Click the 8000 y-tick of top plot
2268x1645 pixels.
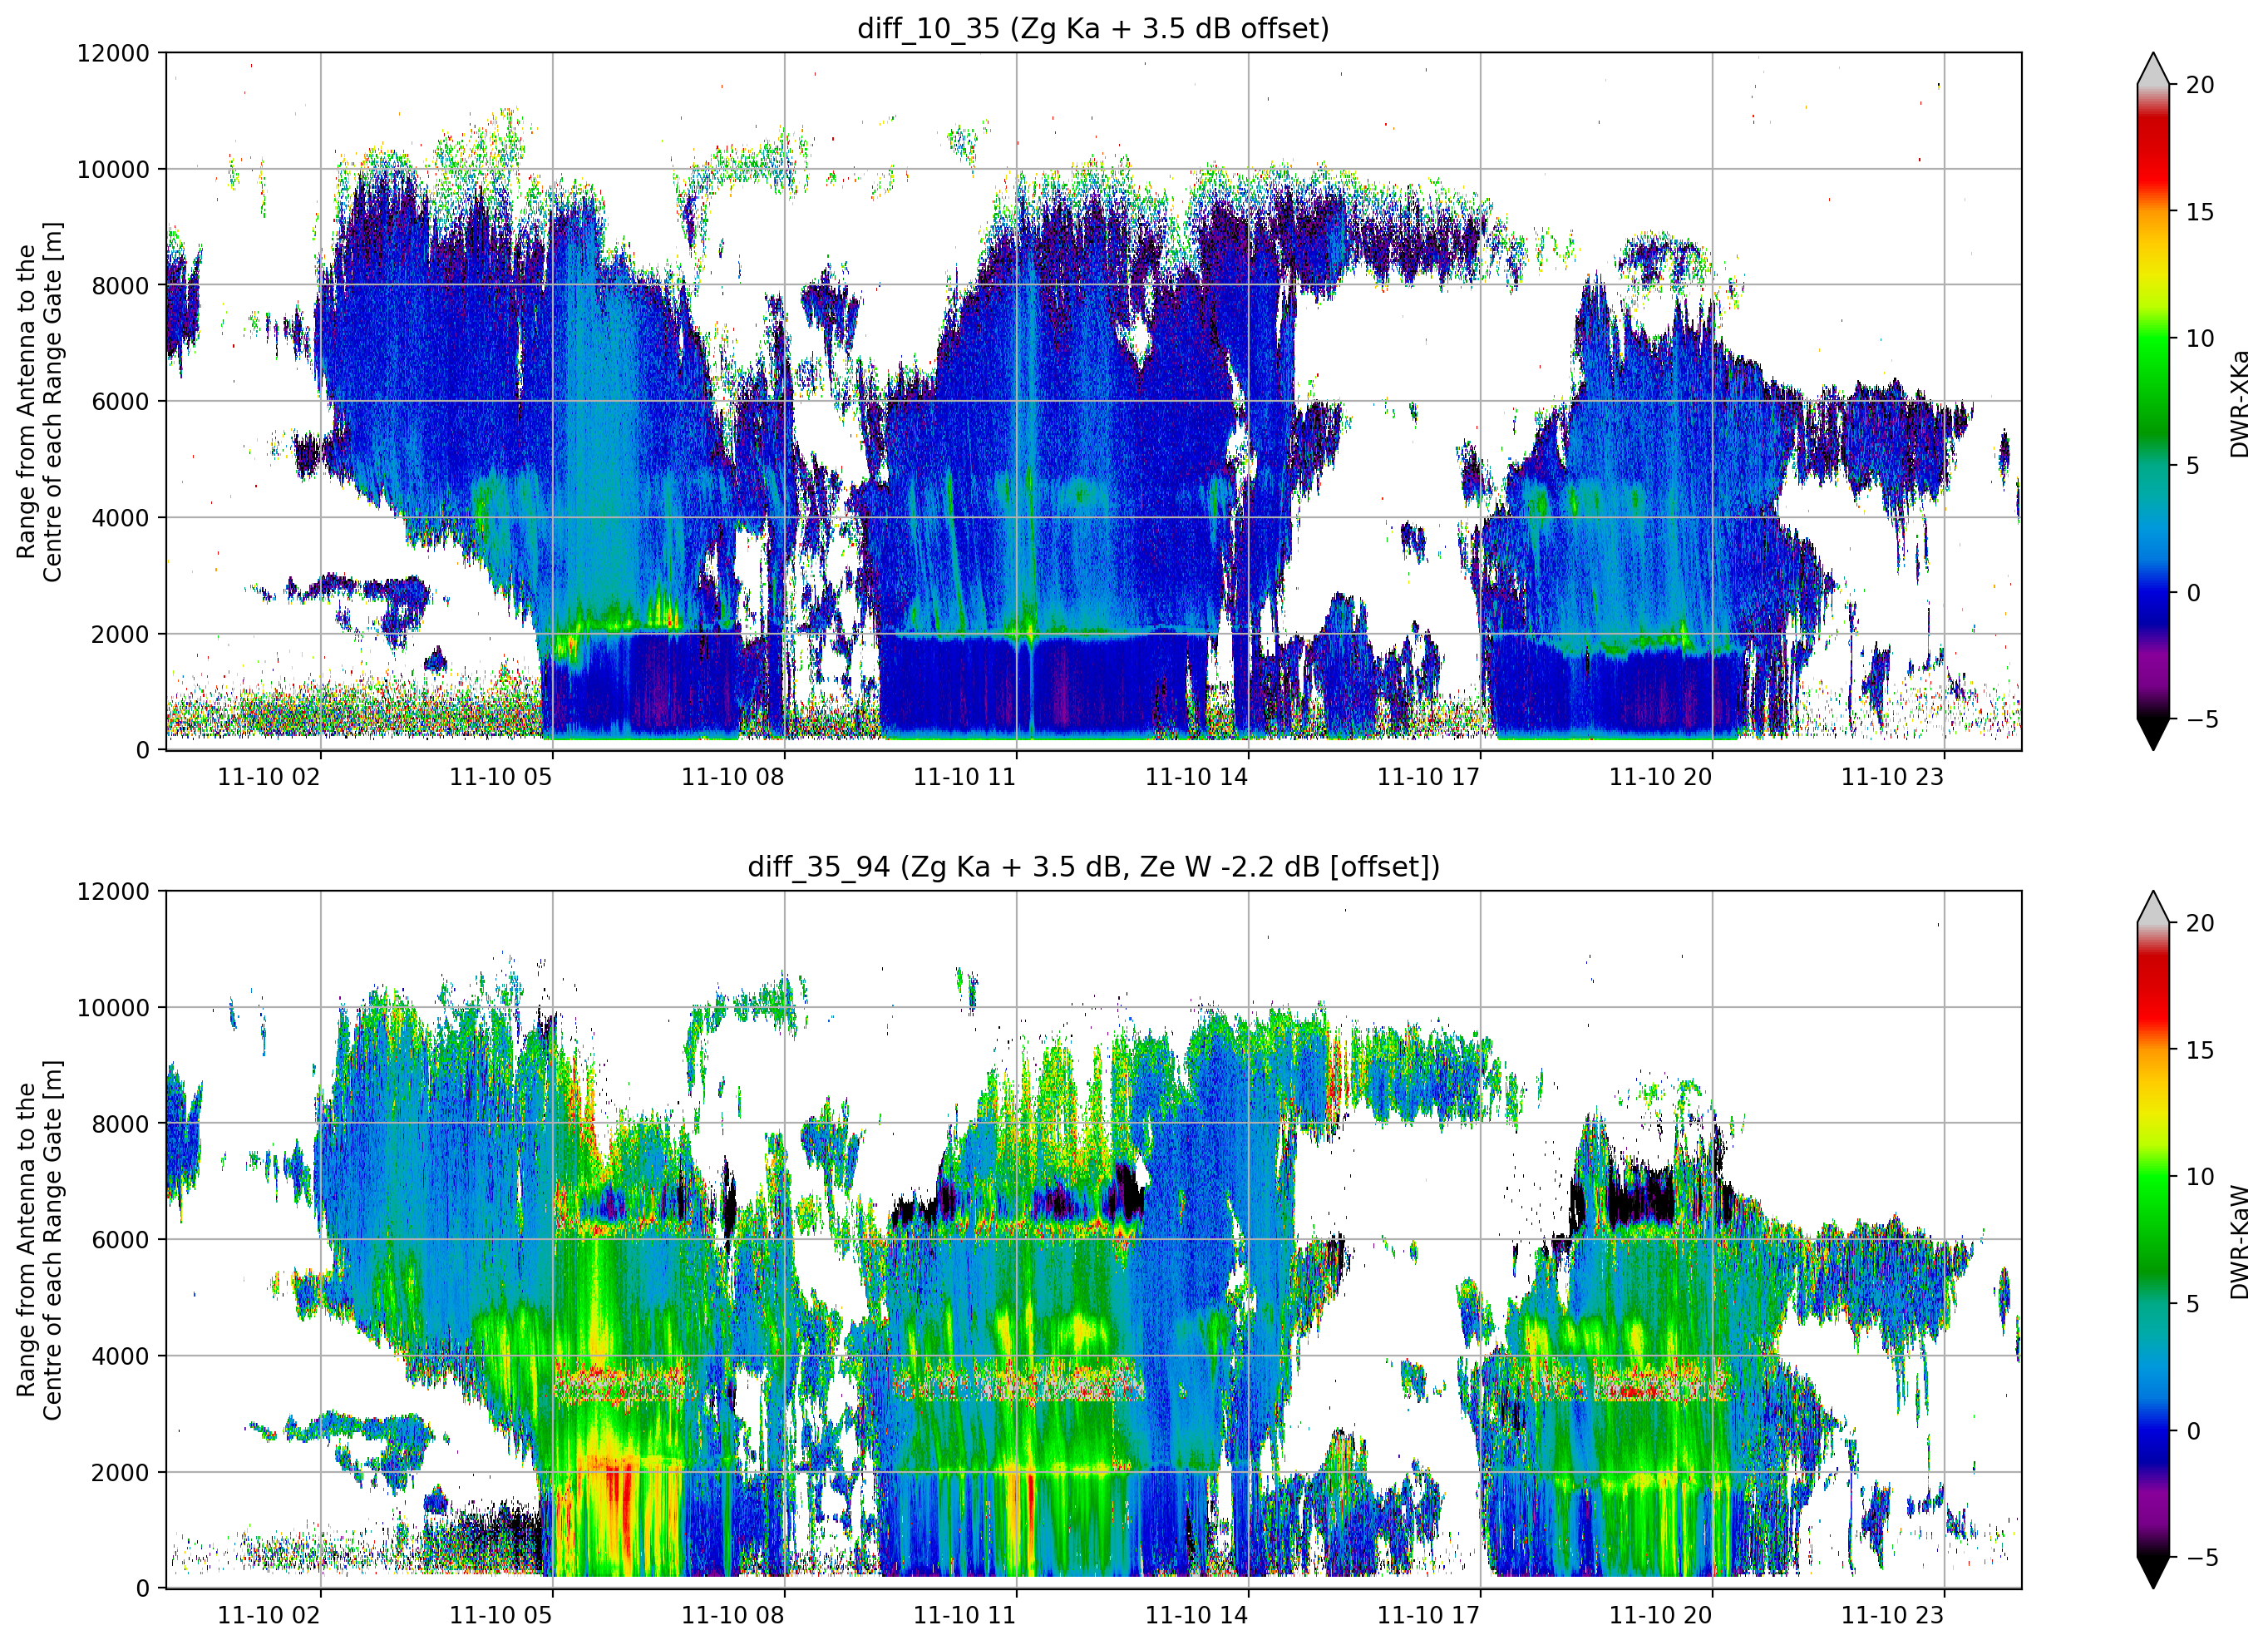click(x=120, y=285)
